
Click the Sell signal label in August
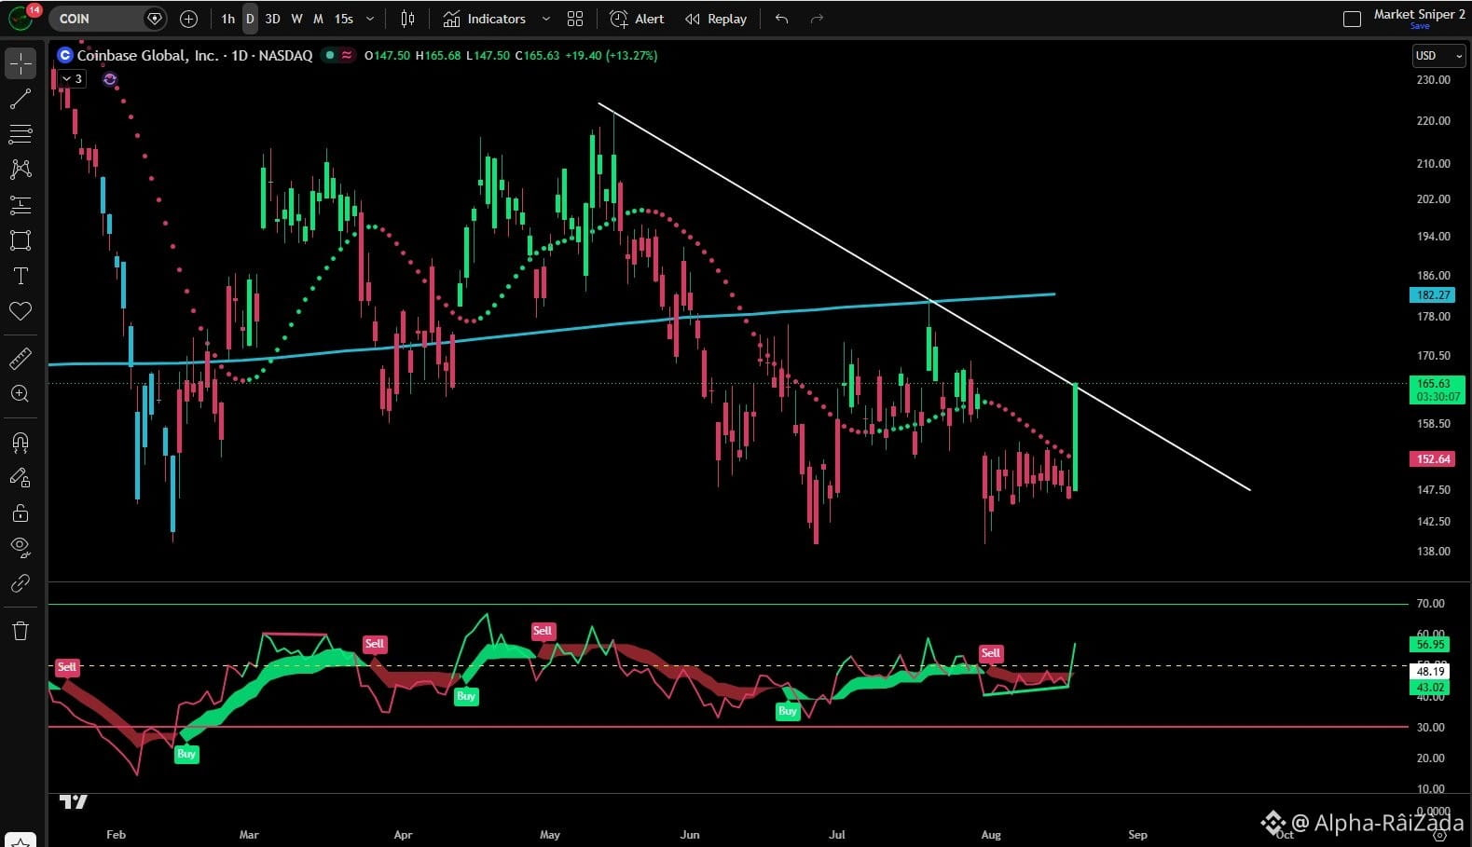(990, 653)
